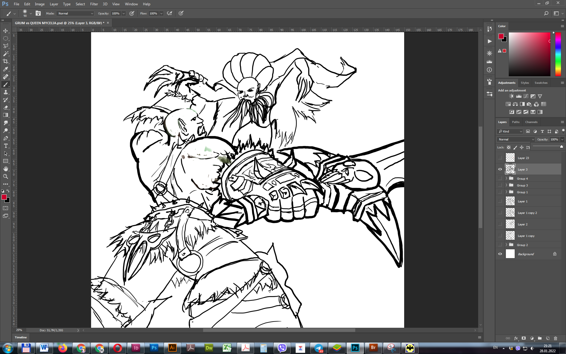566x354 pixels.
Task: Select the History Brush tool
Action: pyautogui.click(x=6, y=100)
